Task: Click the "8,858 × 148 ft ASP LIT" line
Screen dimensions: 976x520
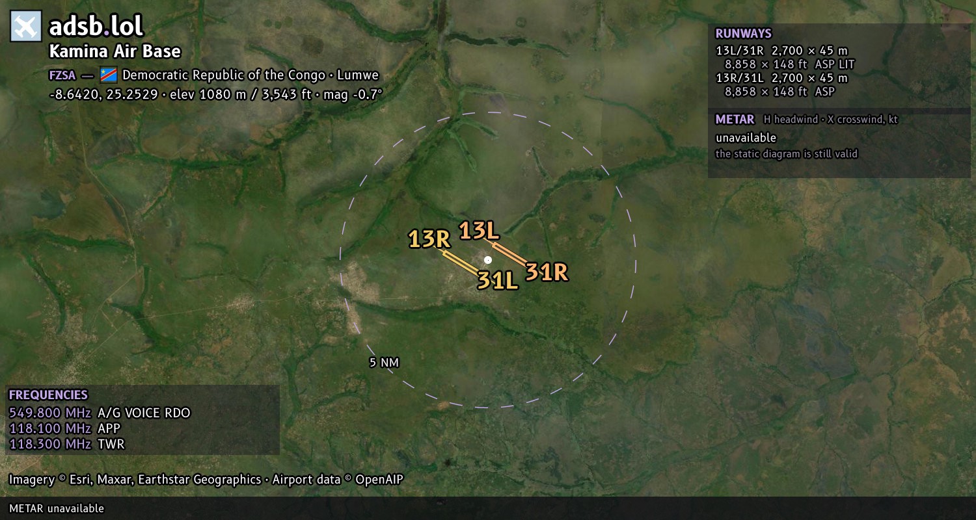Action: (x=789, y=64)
